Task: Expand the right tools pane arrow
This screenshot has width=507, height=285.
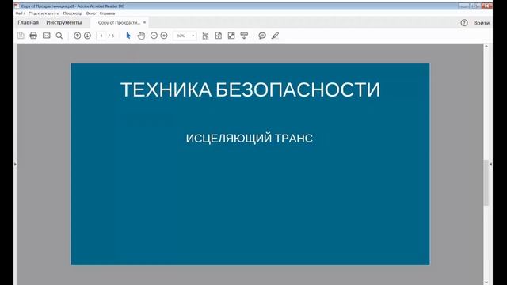Action: pos(491,164)
